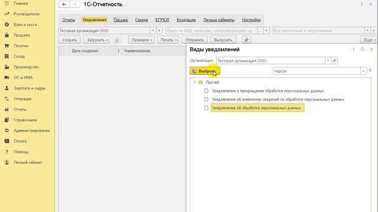Click the help question mark in dialog
The image size is (378, 212).
pos(370,71)
